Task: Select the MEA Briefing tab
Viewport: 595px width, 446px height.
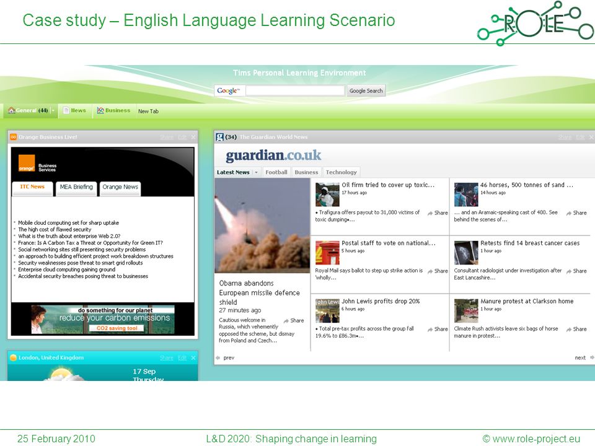Action: tap(76, 187)
